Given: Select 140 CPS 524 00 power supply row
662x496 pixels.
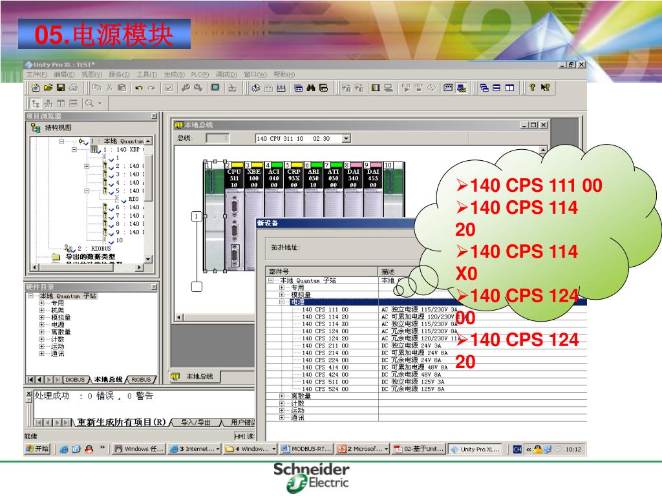Looking at the screenshot, I should (x=427, y=389).
